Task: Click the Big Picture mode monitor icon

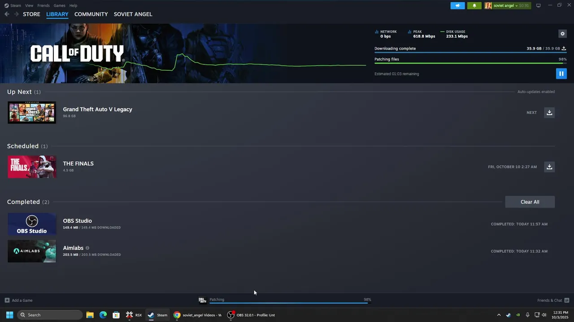Action: 539,5
